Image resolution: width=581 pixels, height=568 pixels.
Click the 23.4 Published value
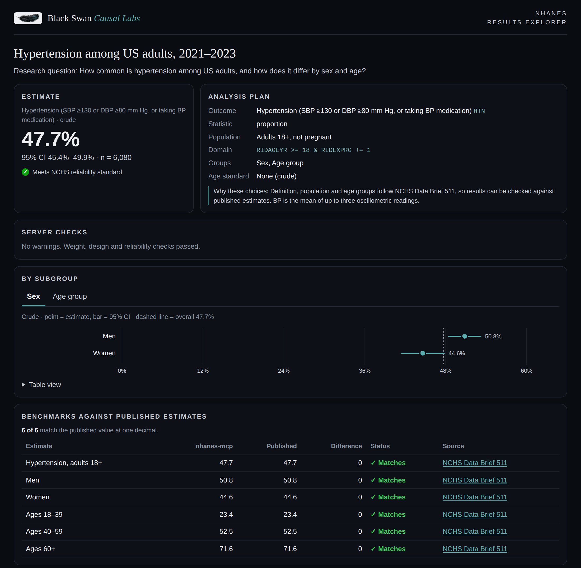coord(290,514)
